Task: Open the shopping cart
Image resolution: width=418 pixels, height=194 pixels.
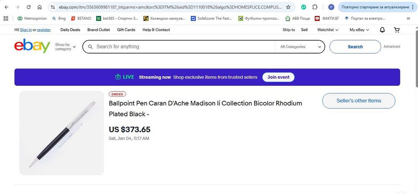Action: click(x=397, y=30)
